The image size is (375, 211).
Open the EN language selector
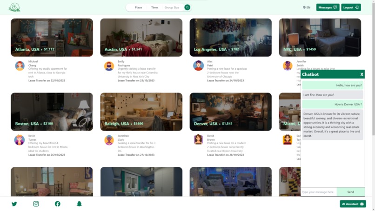307,7
